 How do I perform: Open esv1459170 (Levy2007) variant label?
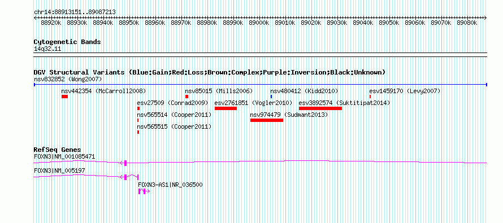point(405,91)
